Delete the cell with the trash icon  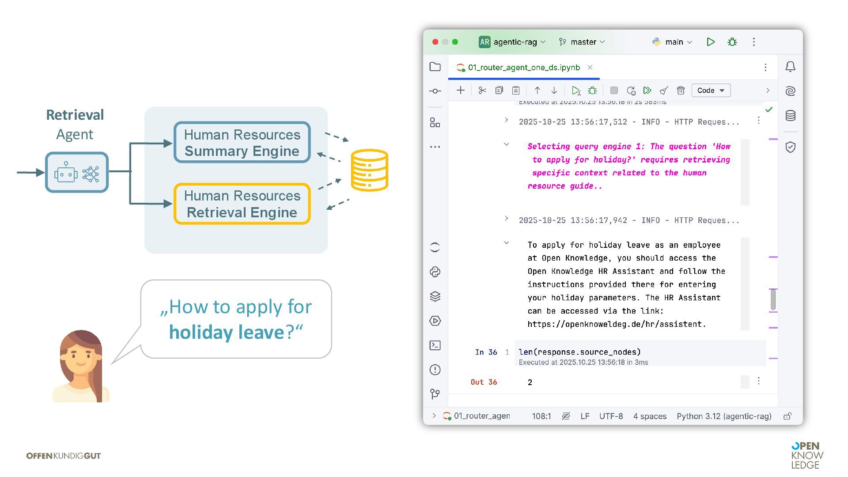(x=681, y=91)
